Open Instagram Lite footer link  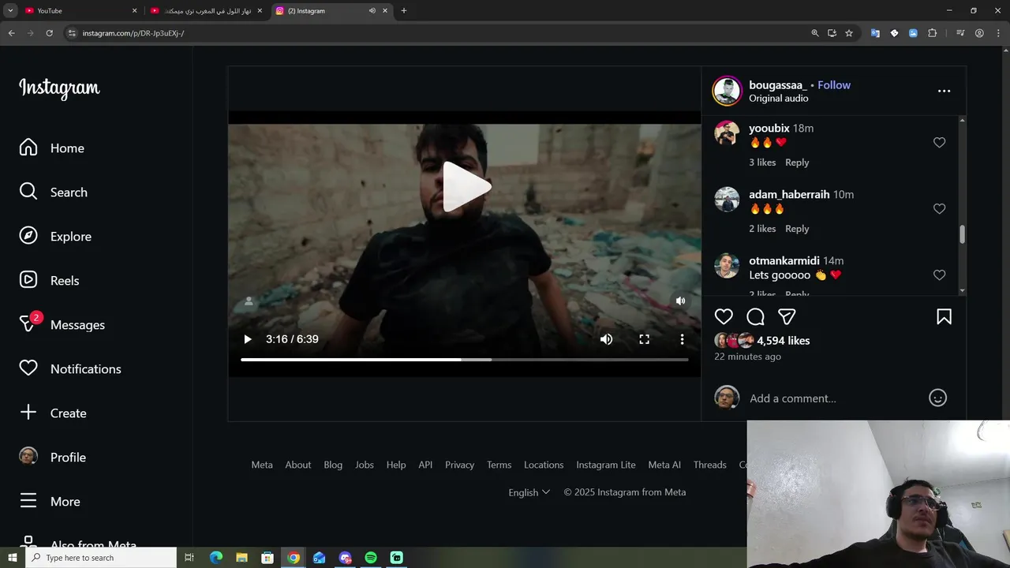606,465
